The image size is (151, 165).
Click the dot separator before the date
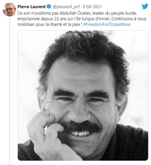tap(81, 7)
